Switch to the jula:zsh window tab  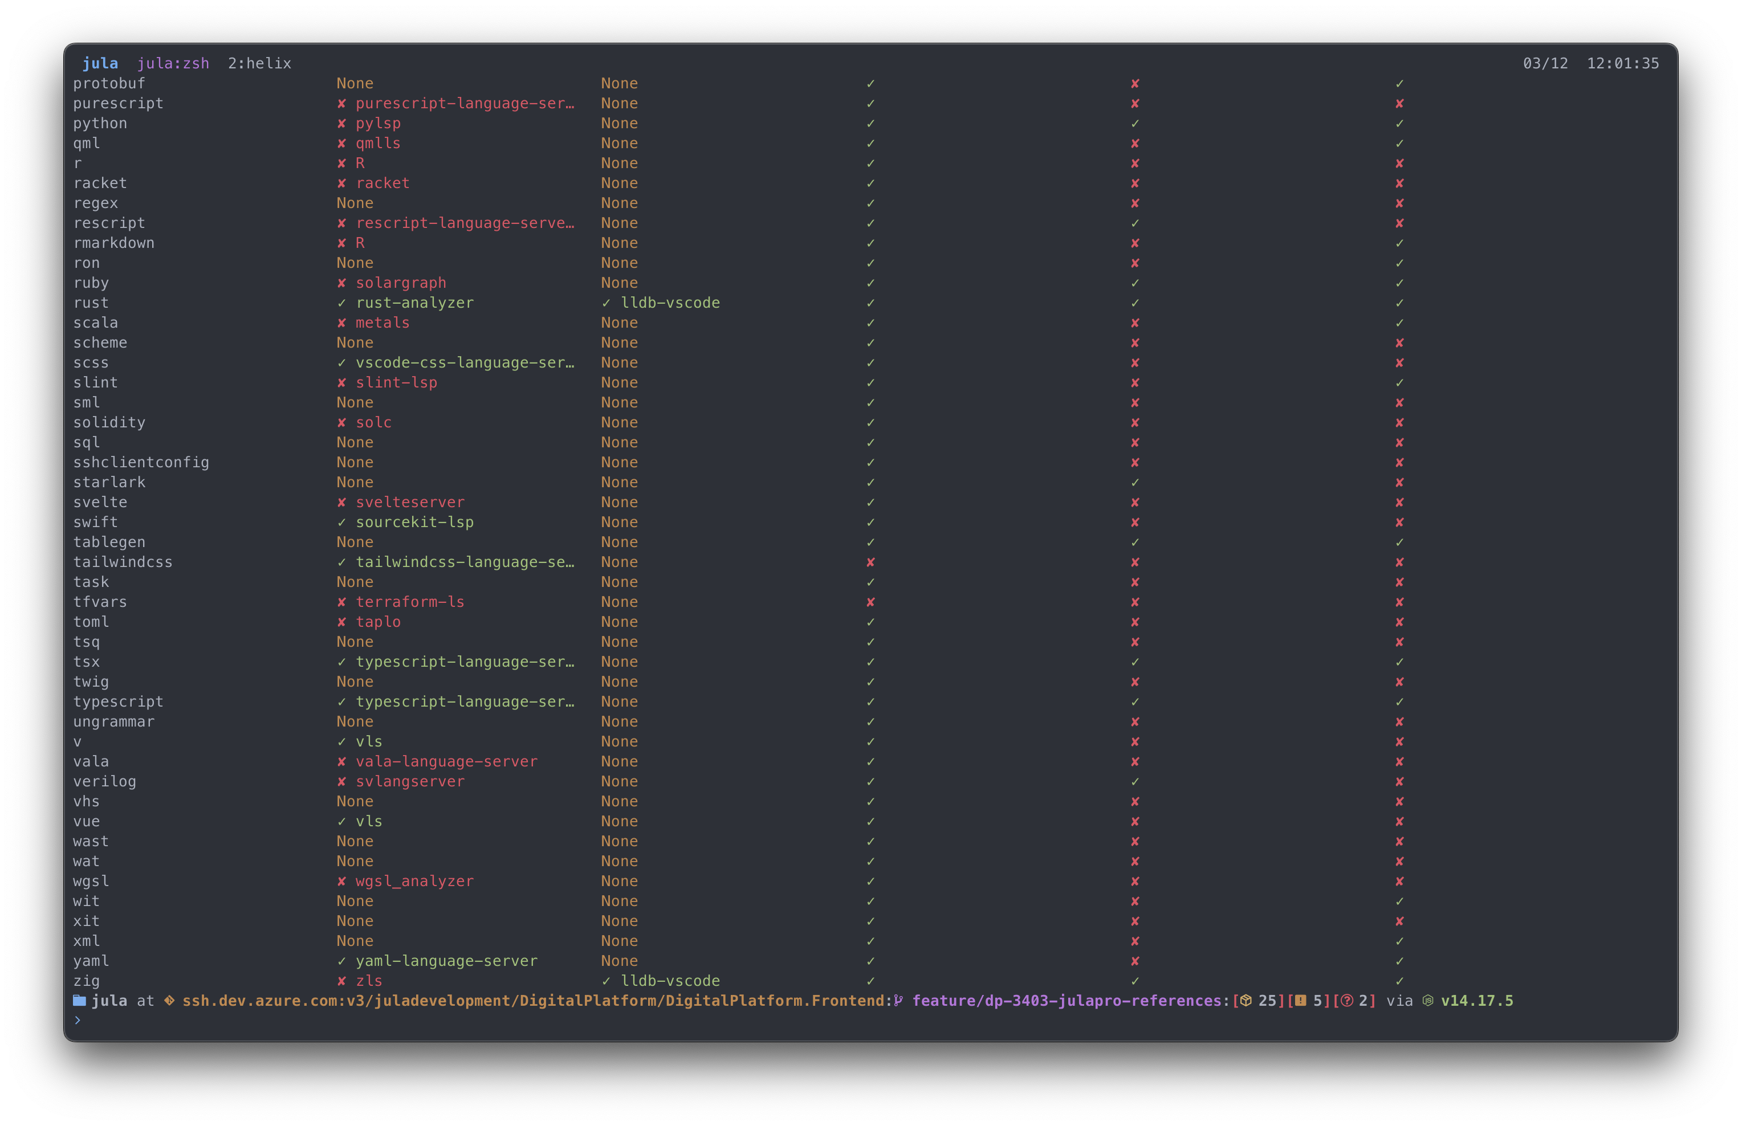[173, 64]
